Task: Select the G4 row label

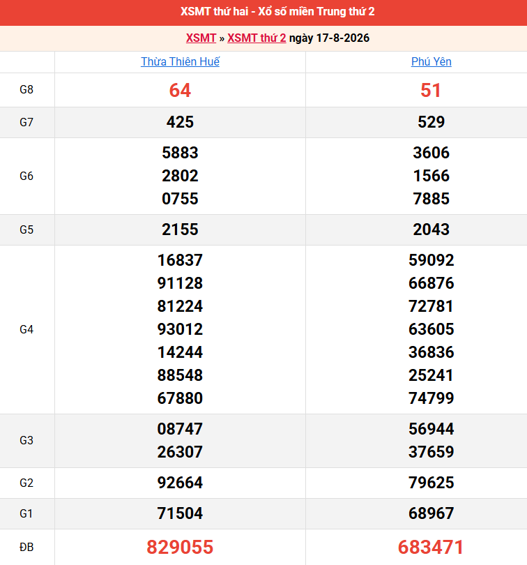Action: pos(26,329)
